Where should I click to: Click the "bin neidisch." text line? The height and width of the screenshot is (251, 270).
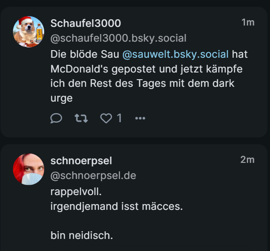pos(82,234)
